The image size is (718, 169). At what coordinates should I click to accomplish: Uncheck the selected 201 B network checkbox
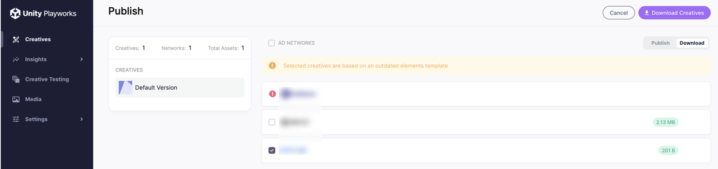(x=272, y=150)
